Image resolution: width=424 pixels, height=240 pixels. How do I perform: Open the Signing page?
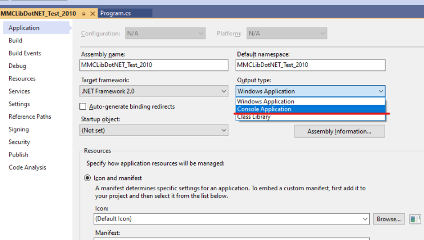(x=19, y=130)
